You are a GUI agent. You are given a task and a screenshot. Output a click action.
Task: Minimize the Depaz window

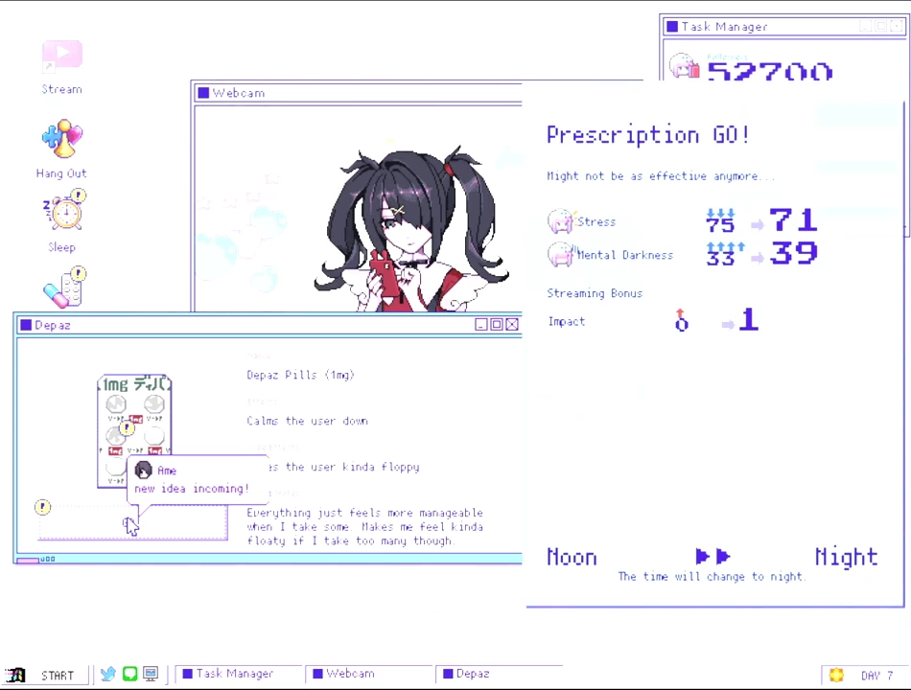click(481, 324)
